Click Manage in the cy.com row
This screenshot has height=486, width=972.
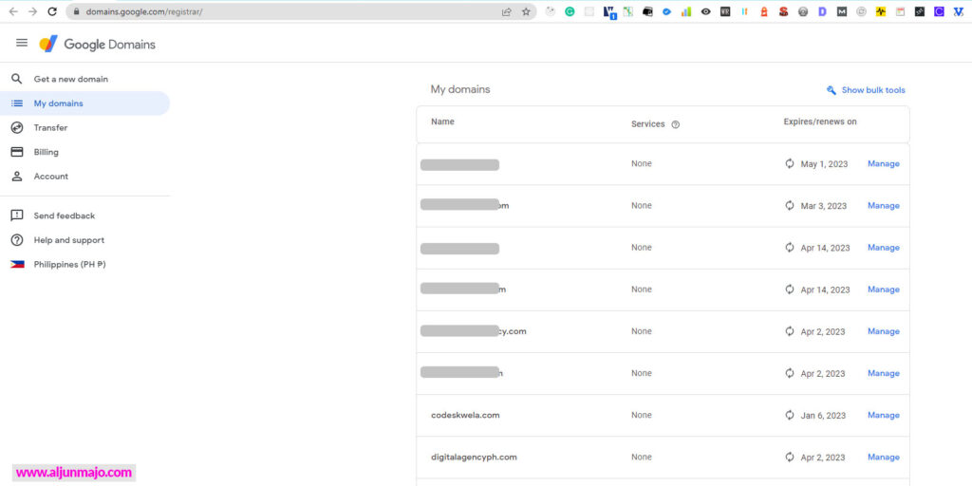tap(884, 331)
